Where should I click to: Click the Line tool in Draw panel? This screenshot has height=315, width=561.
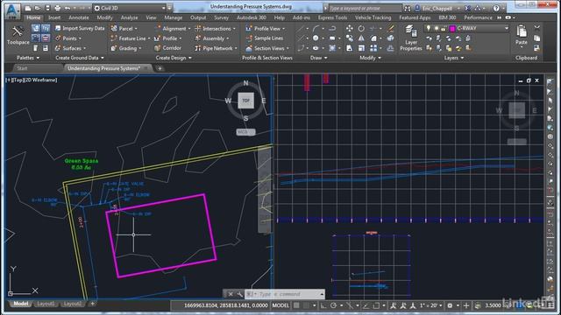(301, 28)
